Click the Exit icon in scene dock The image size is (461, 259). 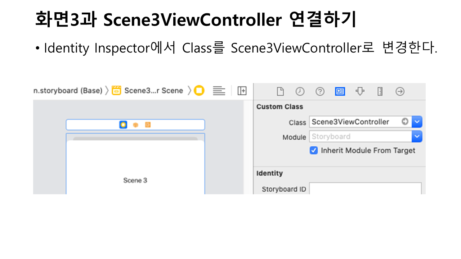pos(148,125)
